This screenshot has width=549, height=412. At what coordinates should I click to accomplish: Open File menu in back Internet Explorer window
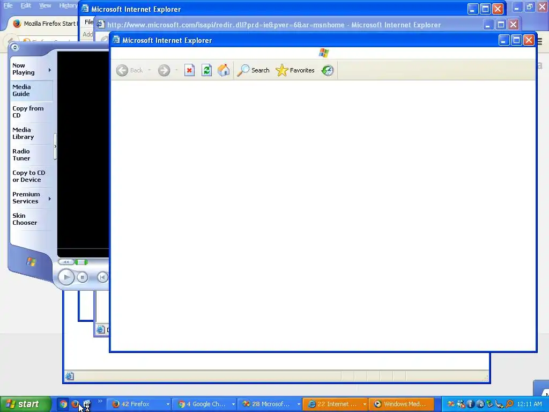coord(89,22)
